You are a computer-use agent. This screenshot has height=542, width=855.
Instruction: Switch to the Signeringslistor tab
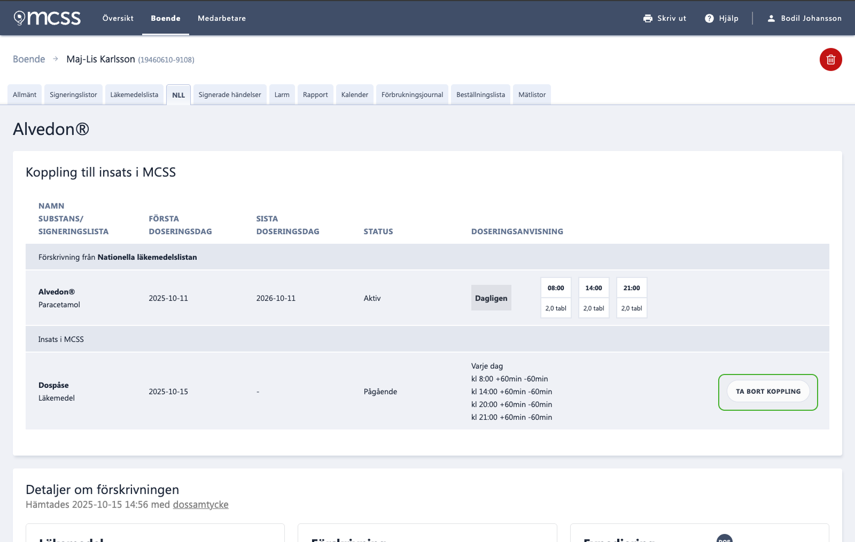[x=73, y=94]
